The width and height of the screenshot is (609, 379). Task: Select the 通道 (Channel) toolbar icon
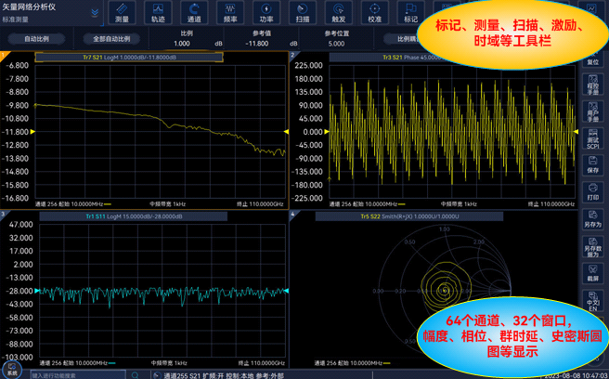[x=194, y=12]
